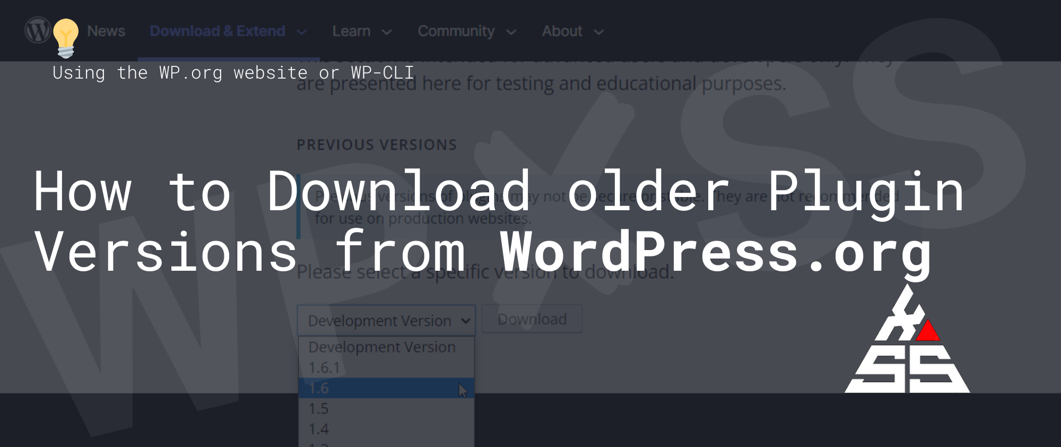The height and width of the screenshot is (447, 1061).
Task: Open the Learn menu
Action: point(351,31)
